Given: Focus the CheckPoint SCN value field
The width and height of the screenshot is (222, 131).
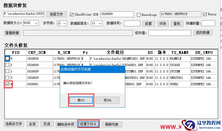Looking at the screenshot, I should pyautogui.click(x=117, y=14).
